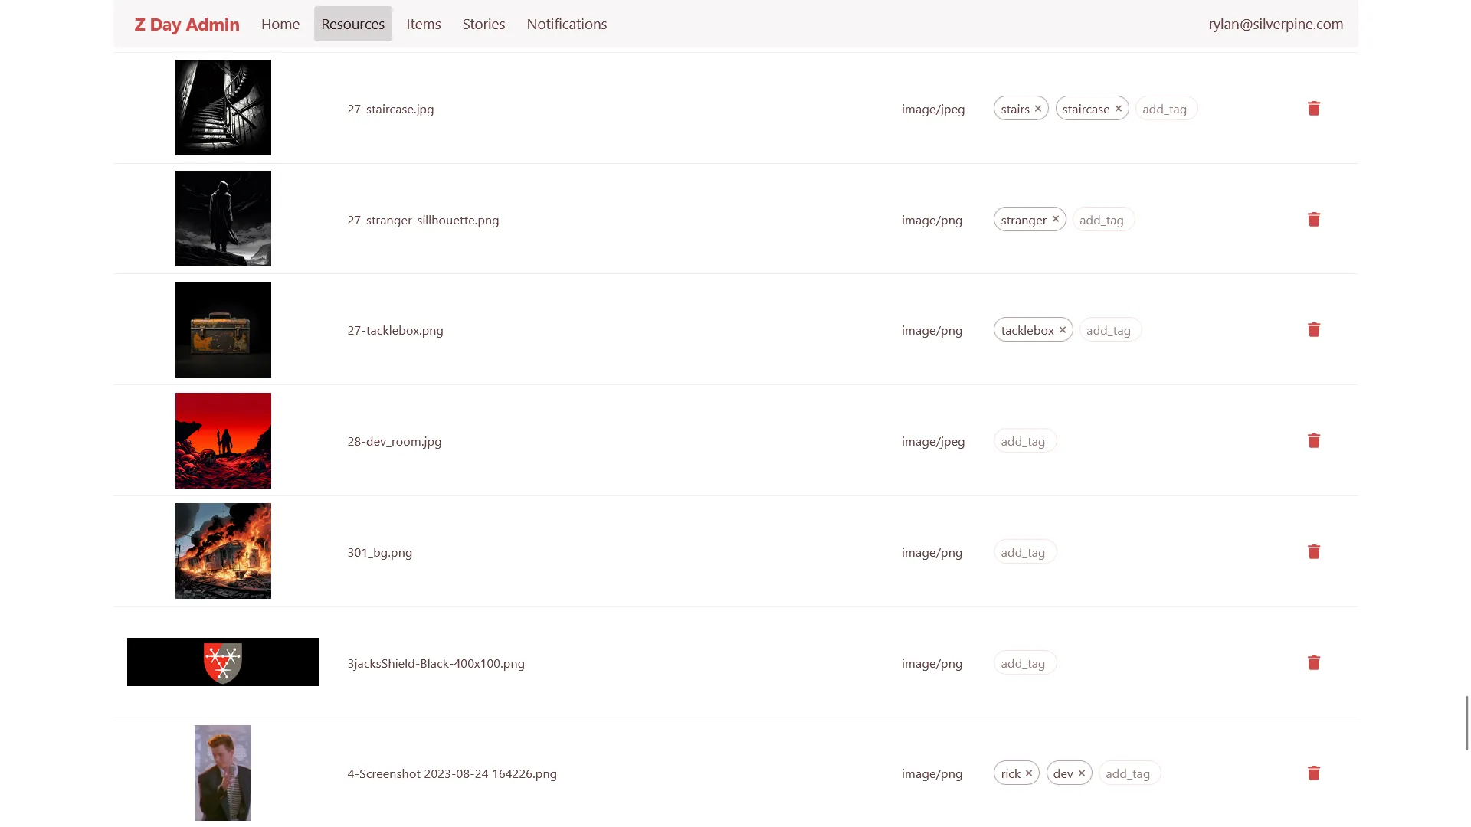Image resolution: width=1471 pixels, height=827 pixels.
Task: Remove the stranger tag
Action: click(x=1056, y=219)
